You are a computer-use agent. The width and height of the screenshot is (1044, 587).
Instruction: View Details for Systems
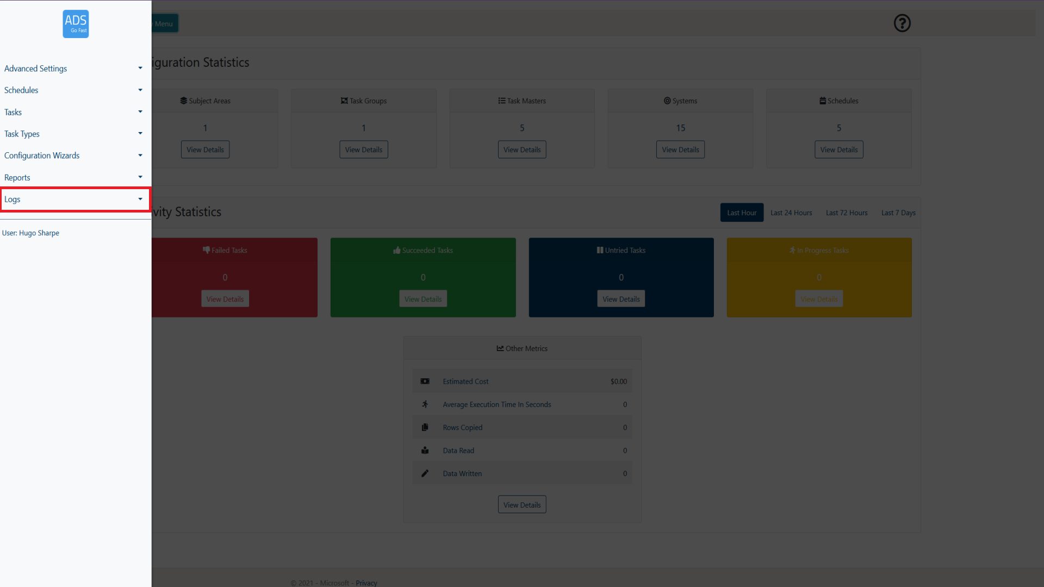tap(680, 150)
